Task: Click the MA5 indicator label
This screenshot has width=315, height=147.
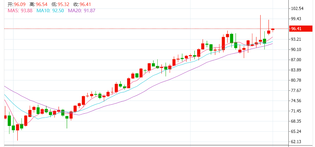Action: tap(20, 11)
